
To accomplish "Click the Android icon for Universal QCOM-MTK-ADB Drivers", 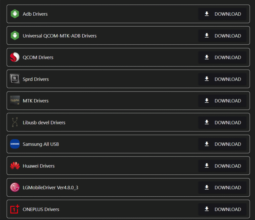I will coord(15,36).
